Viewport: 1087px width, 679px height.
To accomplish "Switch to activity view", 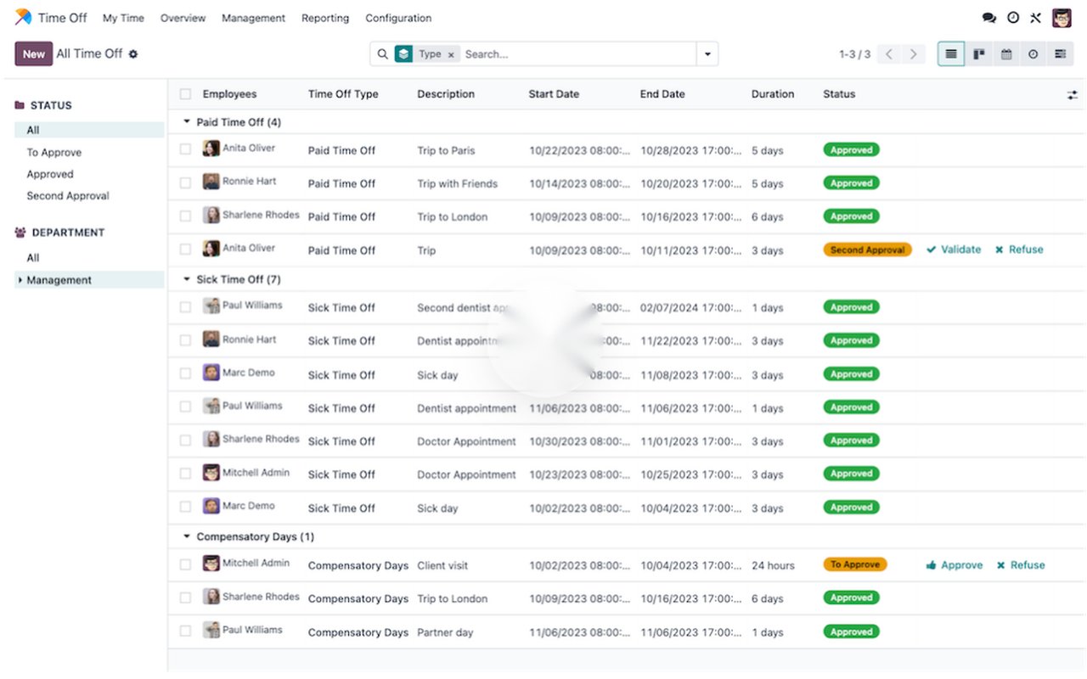I will coord(1033,54).
